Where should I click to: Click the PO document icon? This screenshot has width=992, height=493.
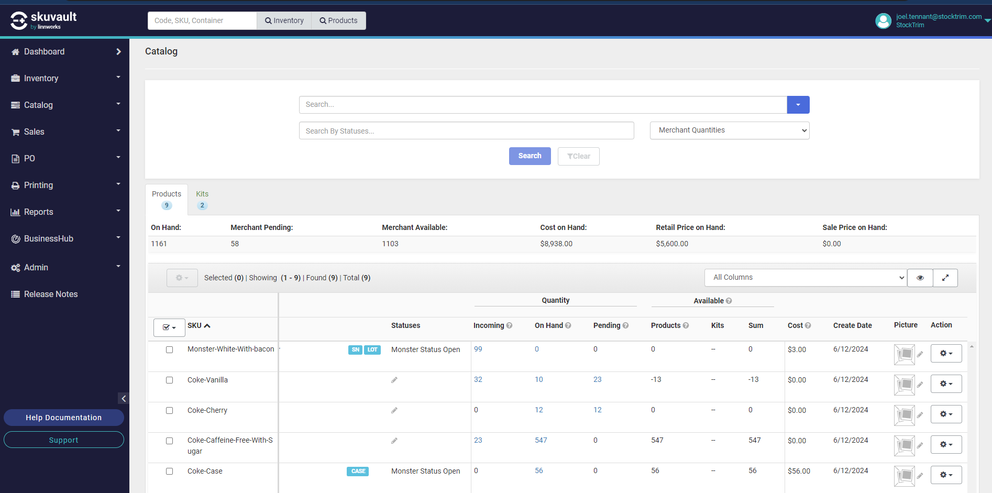click(15, 159)
